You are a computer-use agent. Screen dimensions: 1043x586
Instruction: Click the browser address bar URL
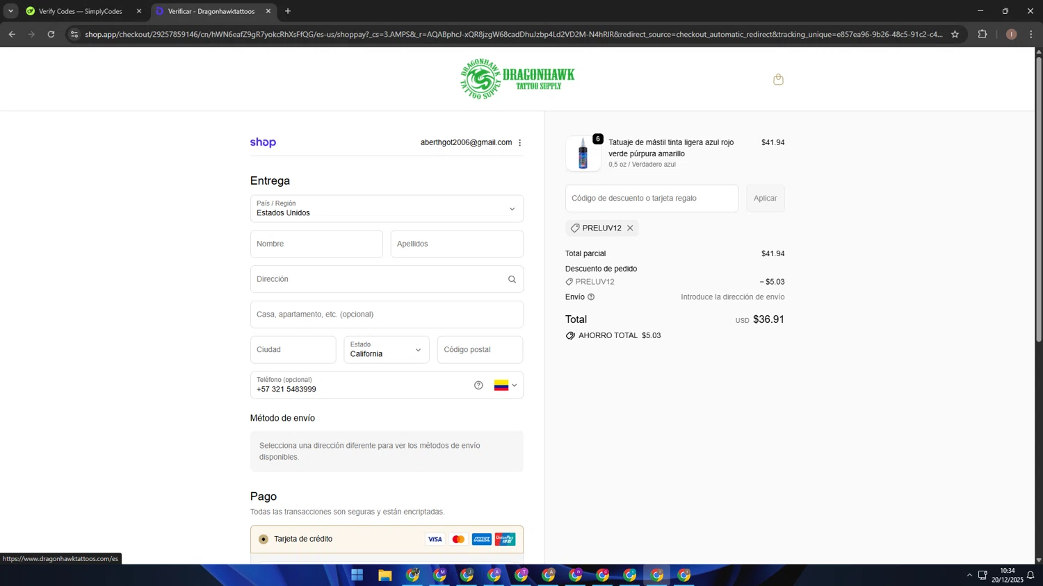[x=514, y=34]
